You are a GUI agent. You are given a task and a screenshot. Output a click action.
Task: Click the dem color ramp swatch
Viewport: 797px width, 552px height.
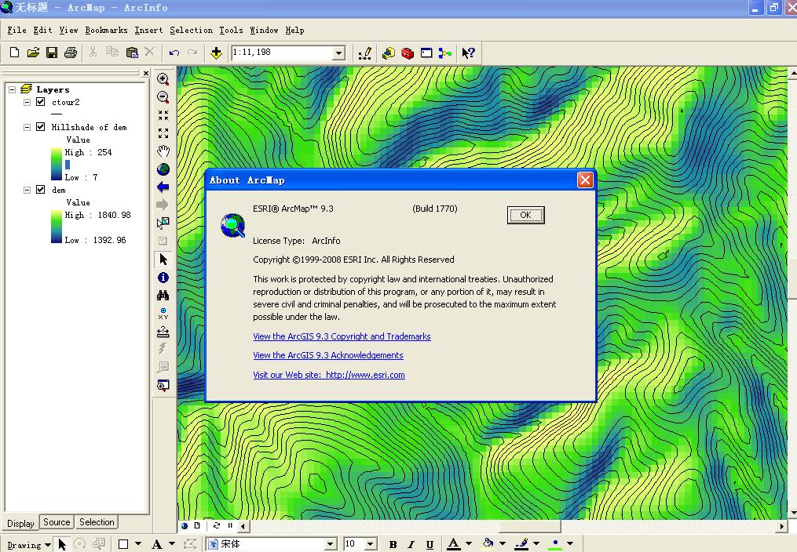56,227
